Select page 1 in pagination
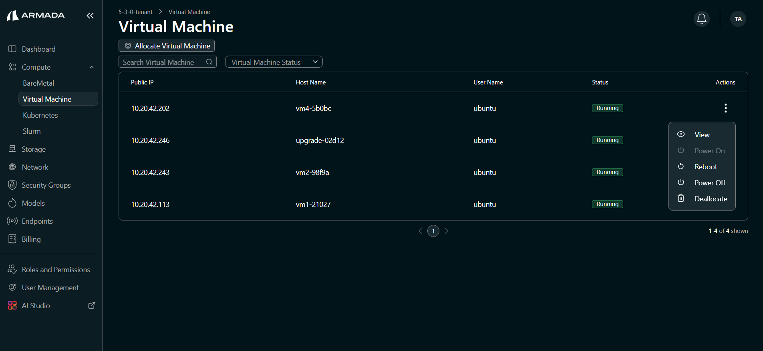This screenshot has height=351, width=763. click(433, 231)
